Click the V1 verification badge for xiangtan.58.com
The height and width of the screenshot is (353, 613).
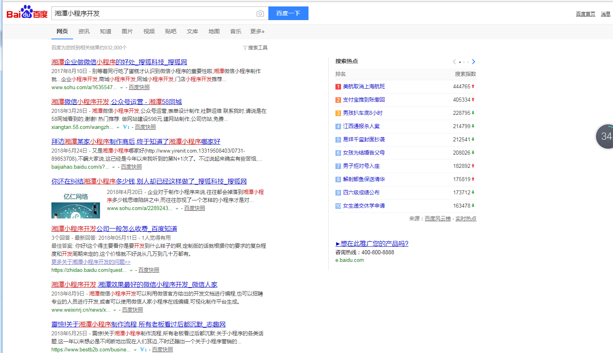(x=126, y=127)
